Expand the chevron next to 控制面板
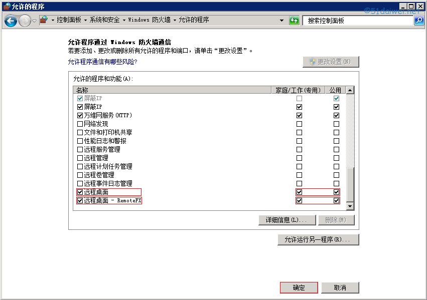This screenshot has width=427, height=300. (x=86, y=20)
